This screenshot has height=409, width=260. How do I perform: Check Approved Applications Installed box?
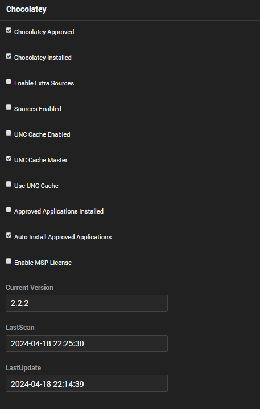9,210
